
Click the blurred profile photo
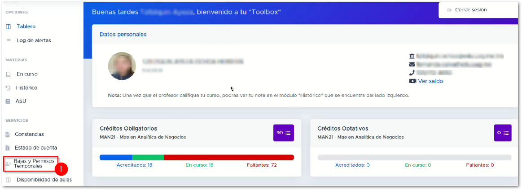coord(122,66)
